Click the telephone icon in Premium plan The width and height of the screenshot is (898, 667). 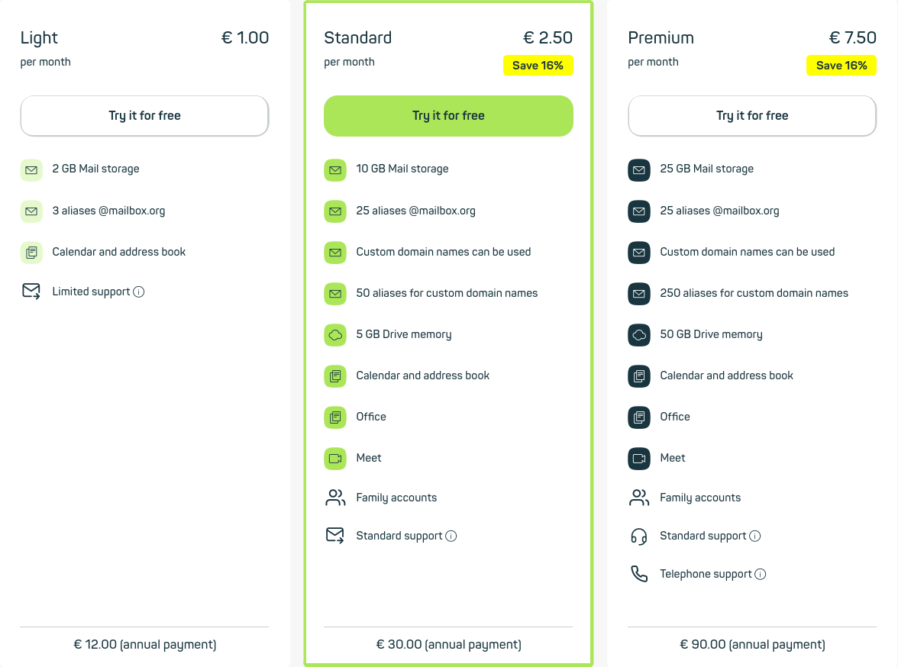coord(639,574)
